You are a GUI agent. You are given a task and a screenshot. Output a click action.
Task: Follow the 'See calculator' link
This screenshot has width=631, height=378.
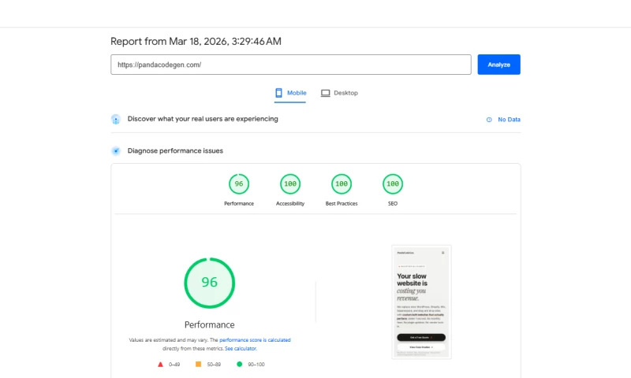point(241,348)
